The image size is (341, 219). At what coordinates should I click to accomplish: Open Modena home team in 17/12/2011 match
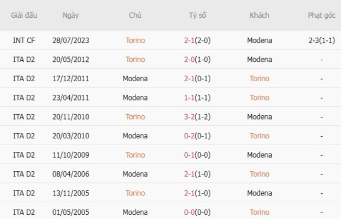click(135, 79)
